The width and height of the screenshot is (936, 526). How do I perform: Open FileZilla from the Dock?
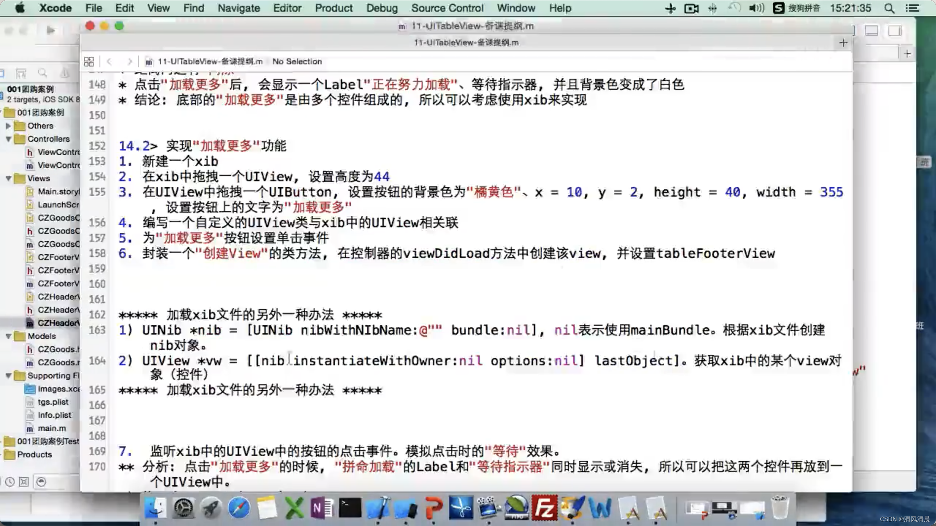(x=544, y=508)
